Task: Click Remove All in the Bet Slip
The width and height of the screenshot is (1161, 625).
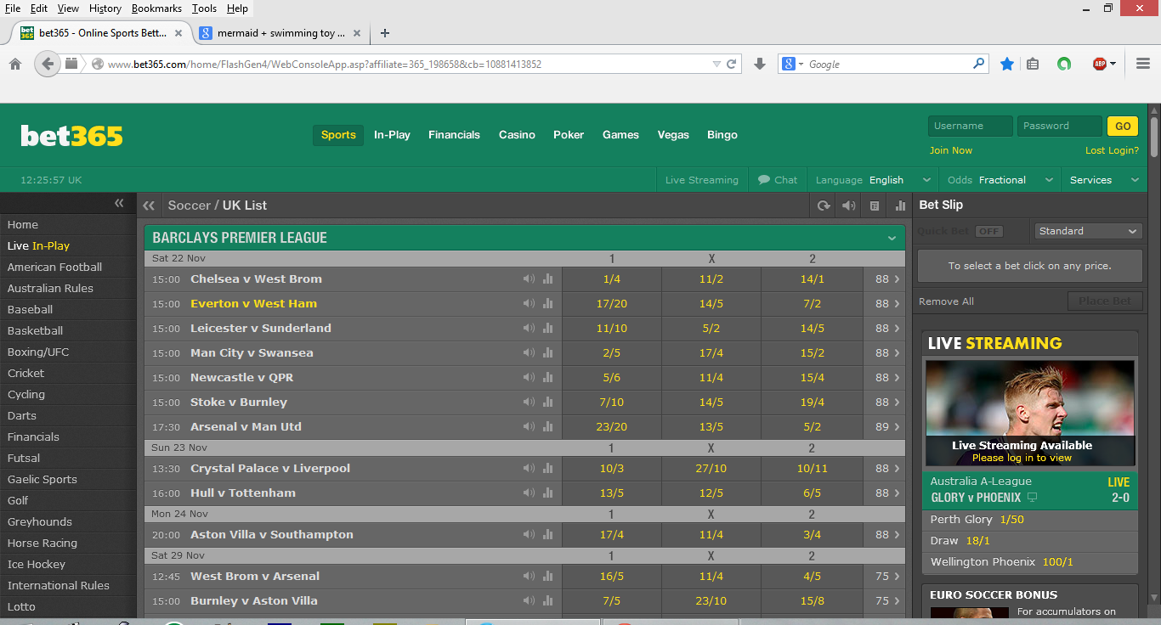Action: click(x=946, y=301)
